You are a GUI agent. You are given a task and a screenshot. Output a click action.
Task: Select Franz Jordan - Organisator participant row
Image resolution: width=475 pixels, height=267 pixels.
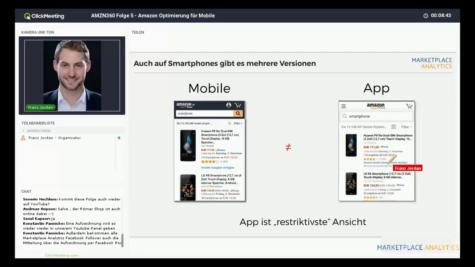tap(71, 138)
